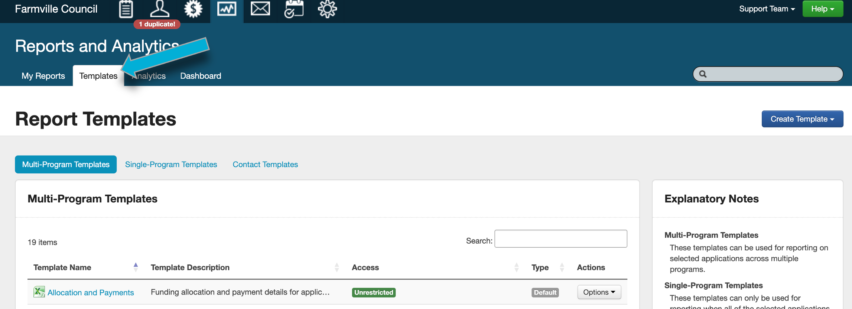Open Options dropdown for Allocation and Payments
This screenshot has width=852, height=309.
[599, 292]
